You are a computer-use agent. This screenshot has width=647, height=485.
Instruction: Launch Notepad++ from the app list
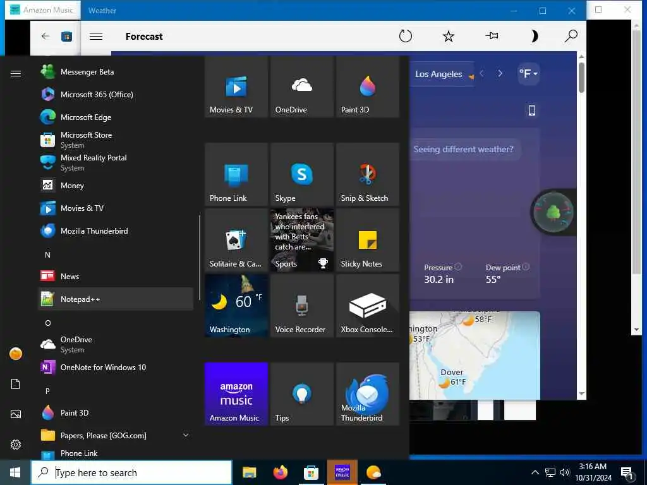coord(116,299)
